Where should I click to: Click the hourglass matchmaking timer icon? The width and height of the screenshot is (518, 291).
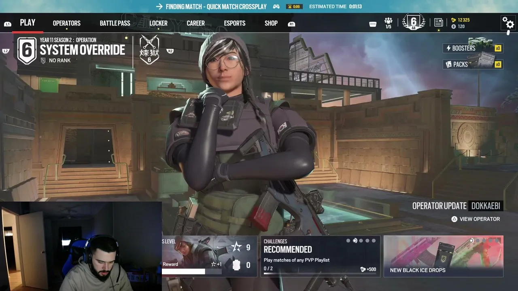[290, 6]
